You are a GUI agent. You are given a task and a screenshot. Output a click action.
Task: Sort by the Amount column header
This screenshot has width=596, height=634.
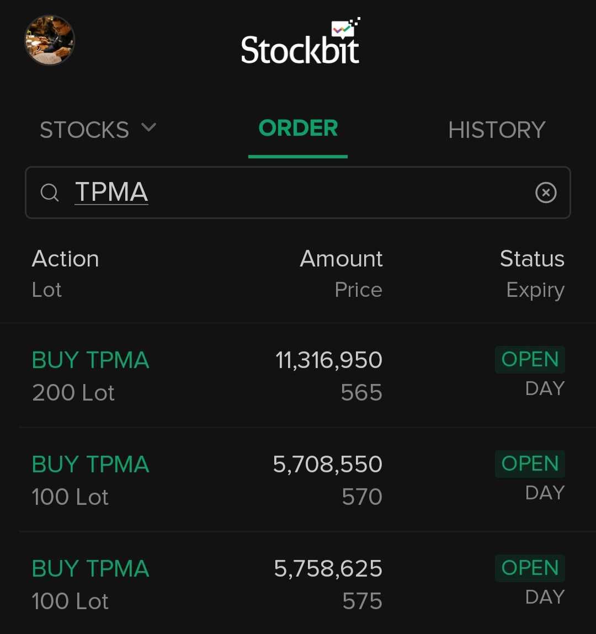pyautogui.click(x=341, y=259)
